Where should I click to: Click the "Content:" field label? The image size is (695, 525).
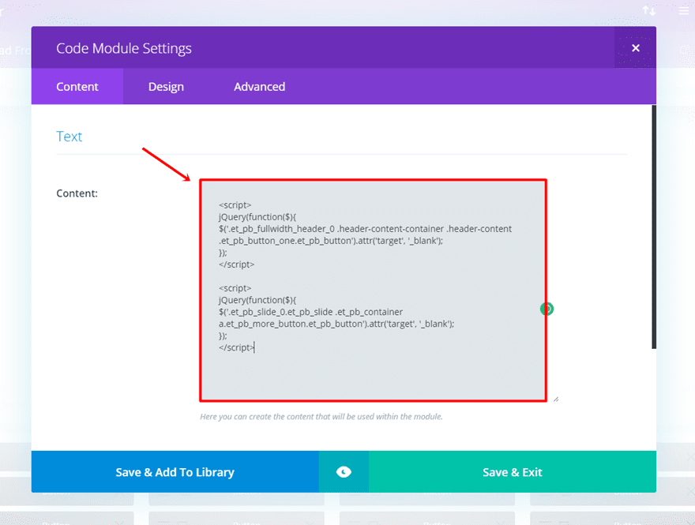[77, 193]
